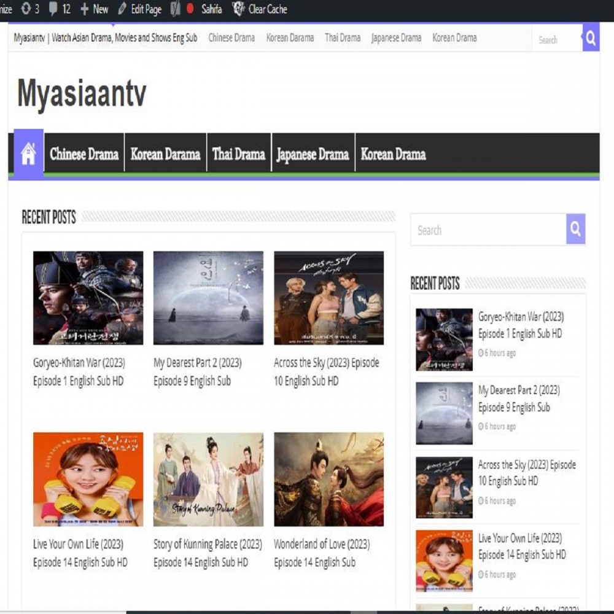Click sidebar Across the Sky thumbnail
Viewport: 614px width, 614px height.
[444, 488]
